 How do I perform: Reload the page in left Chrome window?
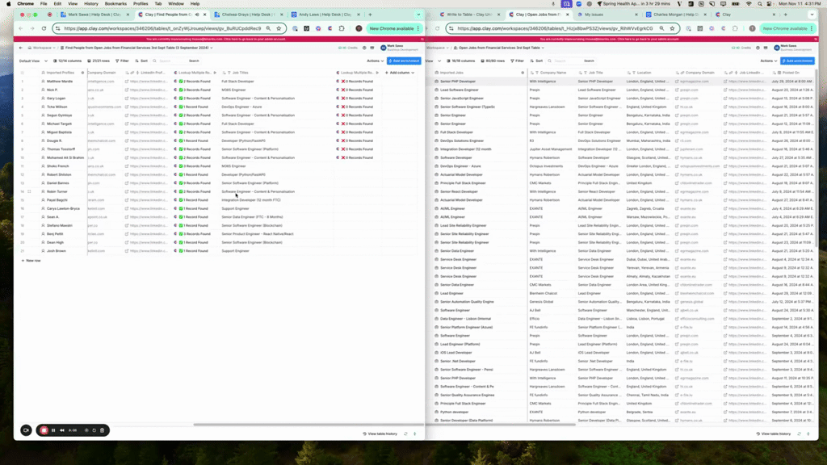(45, 28)
